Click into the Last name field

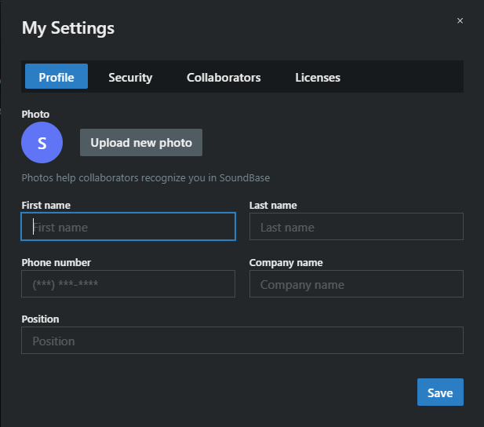356,227
